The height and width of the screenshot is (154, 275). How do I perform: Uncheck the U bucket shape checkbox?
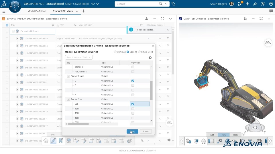tap(133, 81)
